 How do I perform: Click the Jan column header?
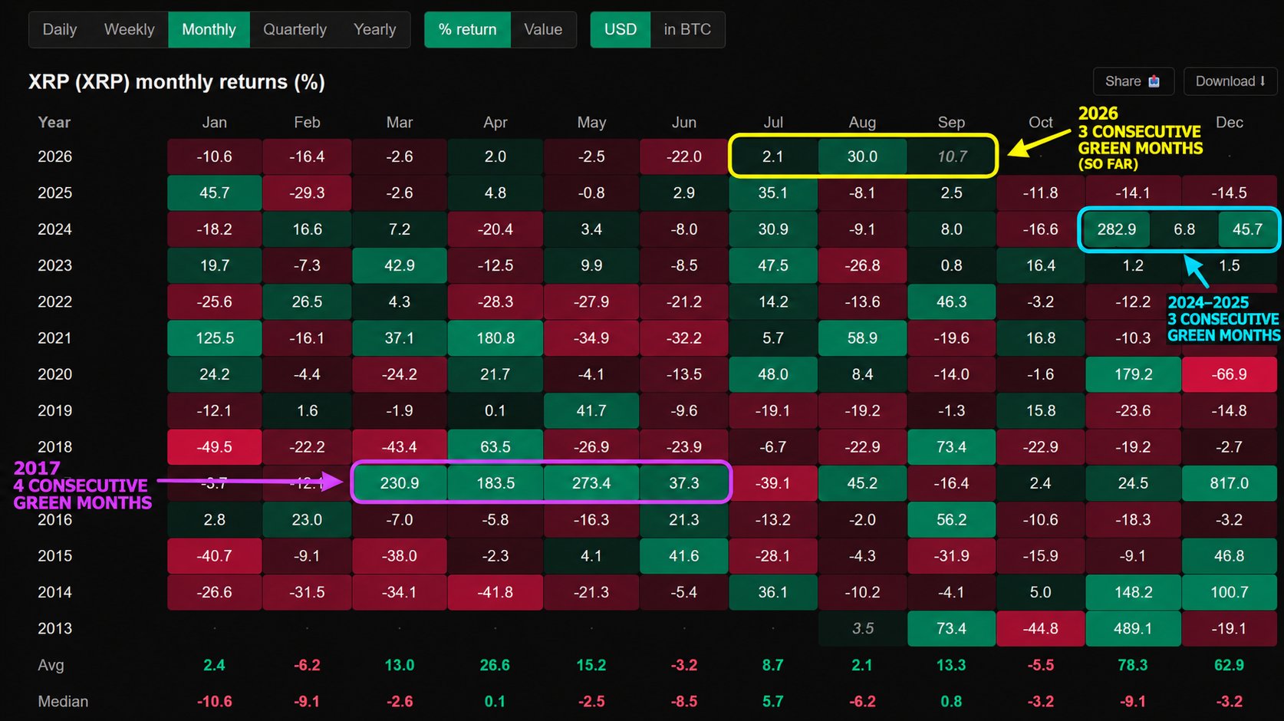coord(215,123)
